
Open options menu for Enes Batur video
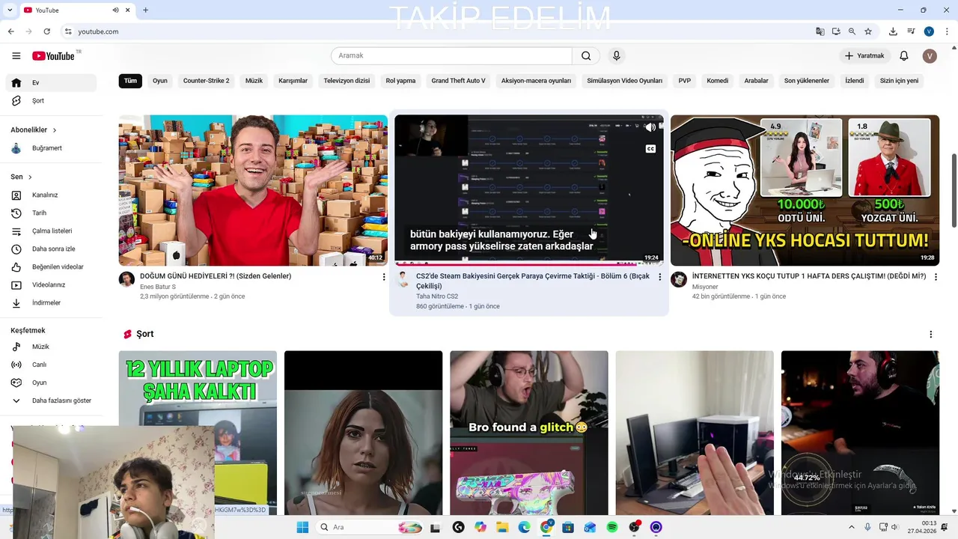[x=384, y=277]
